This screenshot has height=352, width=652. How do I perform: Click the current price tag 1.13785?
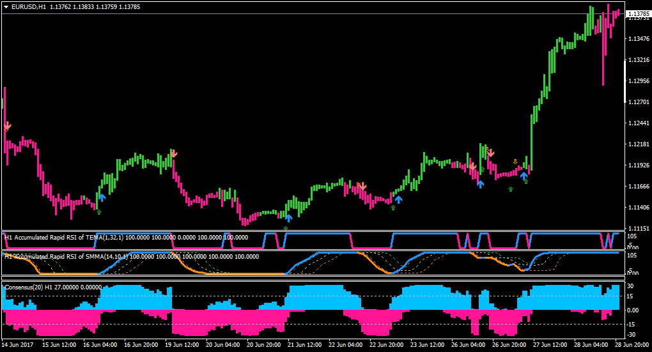(x=639, y=14)
